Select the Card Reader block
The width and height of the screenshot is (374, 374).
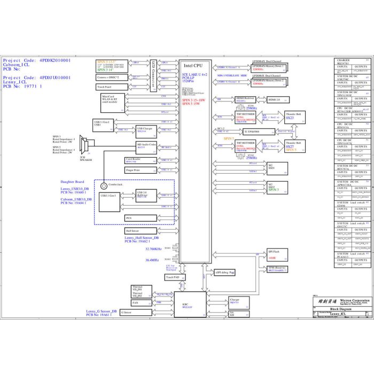(x=141, y=160)
